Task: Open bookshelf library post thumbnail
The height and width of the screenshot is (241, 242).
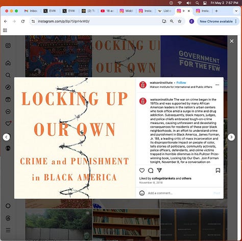Action: click(x=126, y=224)
